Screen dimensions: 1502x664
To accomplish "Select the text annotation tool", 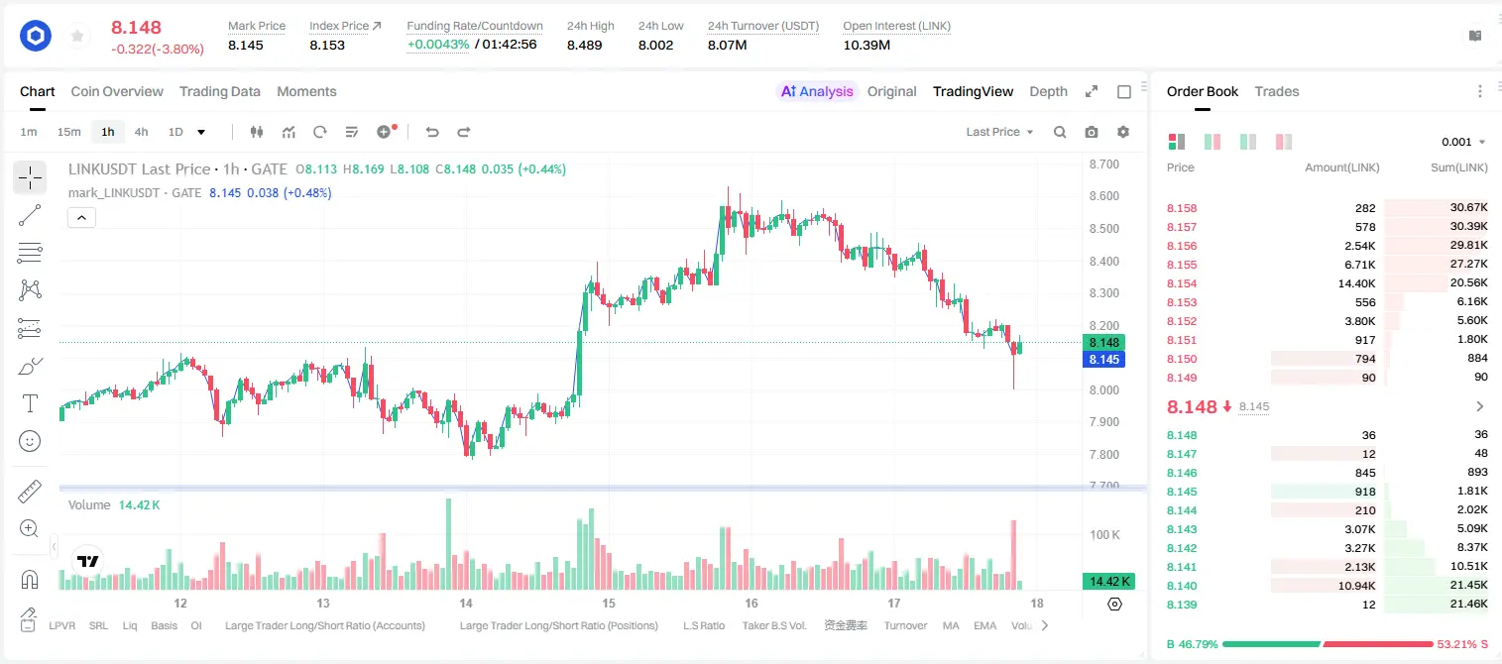I will [x=30, y=403].
